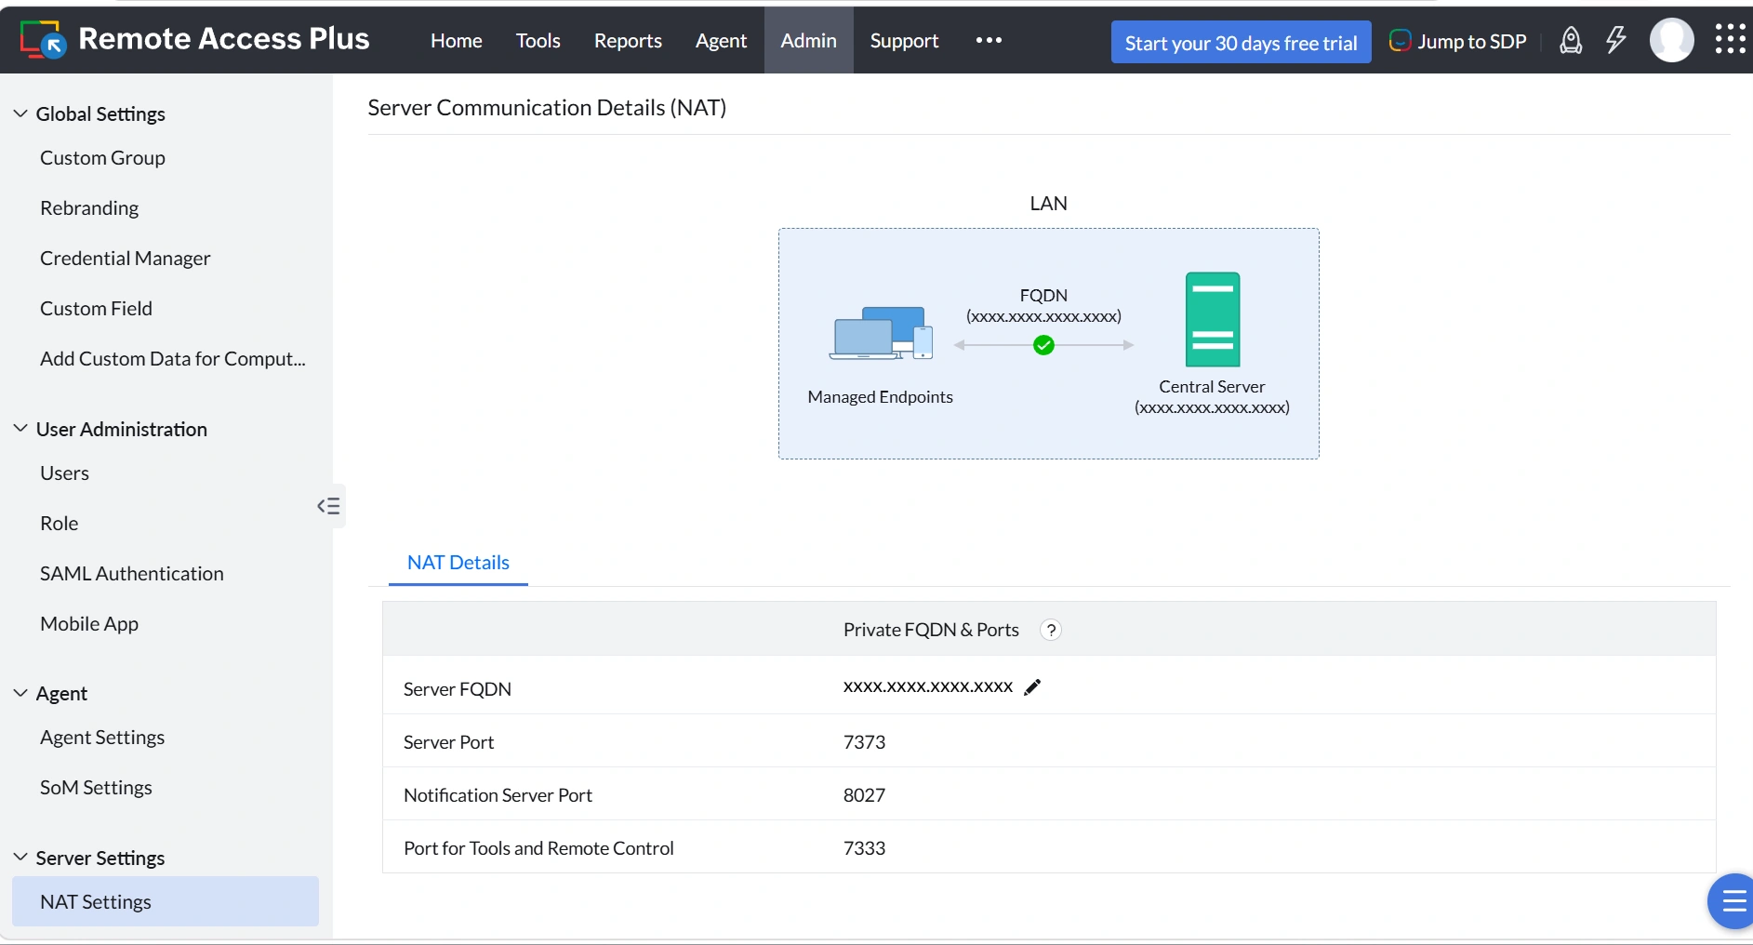Open the Role page
The width and height of the screenshot is (1753, 945).
coord(59,524)
